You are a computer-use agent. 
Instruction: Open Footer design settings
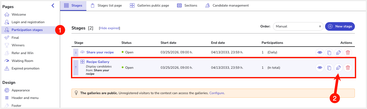coord(16,106)
